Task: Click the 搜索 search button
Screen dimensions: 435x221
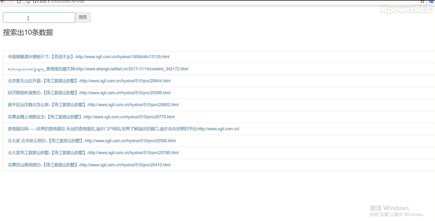Action: [83, 17]
